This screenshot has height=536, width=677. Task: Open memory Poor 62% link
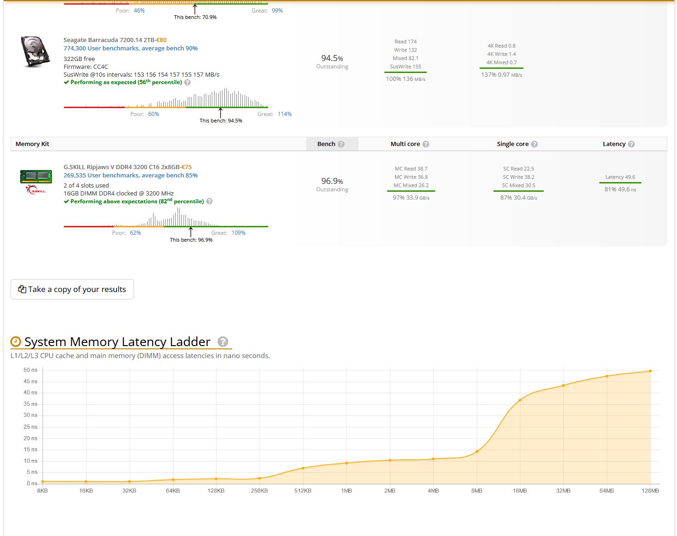pyautogui.click(x=135, y=233)
